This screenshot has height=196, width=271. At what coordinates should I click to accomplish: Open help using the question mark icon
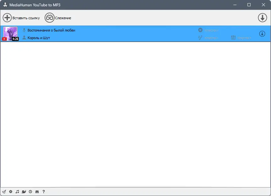point(43,192)
